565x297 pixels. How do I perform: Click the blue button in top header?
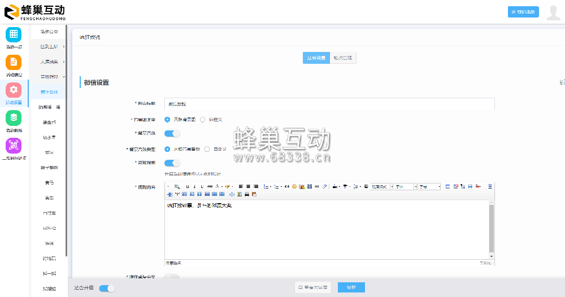click(523, 12)
